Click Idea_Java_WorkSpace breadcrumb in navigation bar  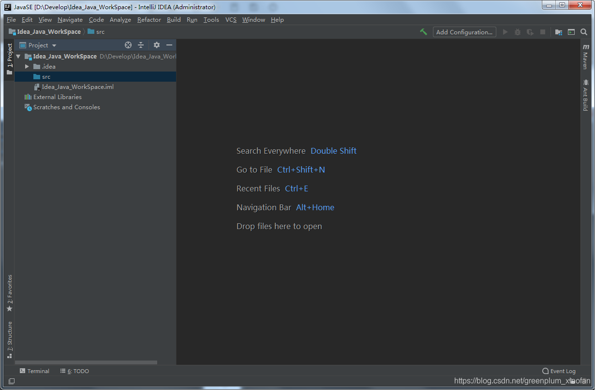click(45, 32)
